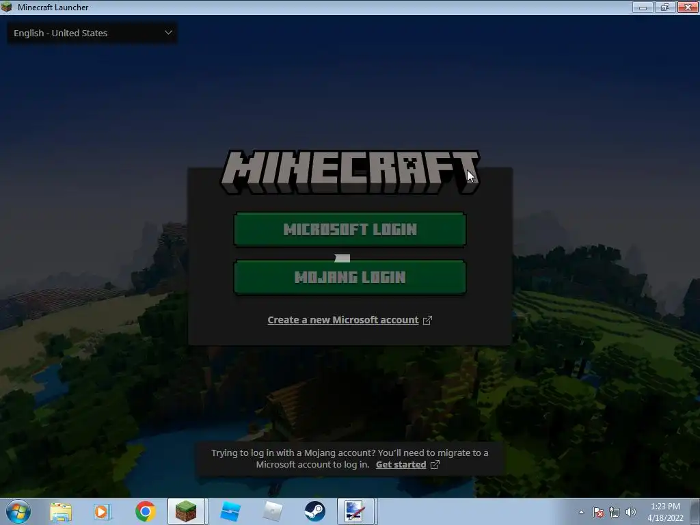700x525 pixels.
Task: Launch Windows Media Player from taskbar
Action: 103,511
